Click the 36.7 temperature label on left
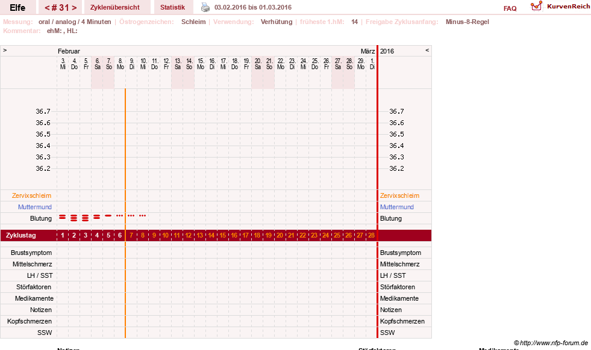Screen dimensions: 591x350 [x=43, y=111]
